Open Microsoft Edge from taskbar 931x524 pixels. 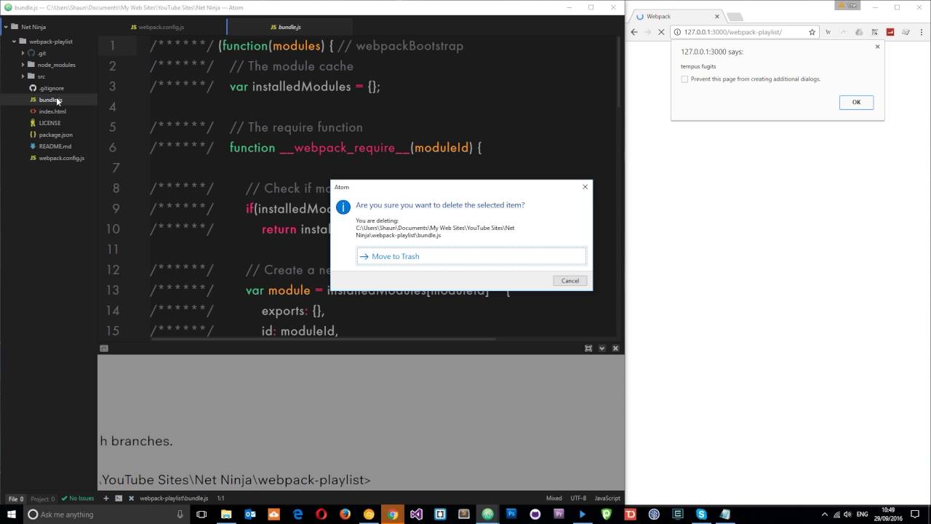(297, 515)
